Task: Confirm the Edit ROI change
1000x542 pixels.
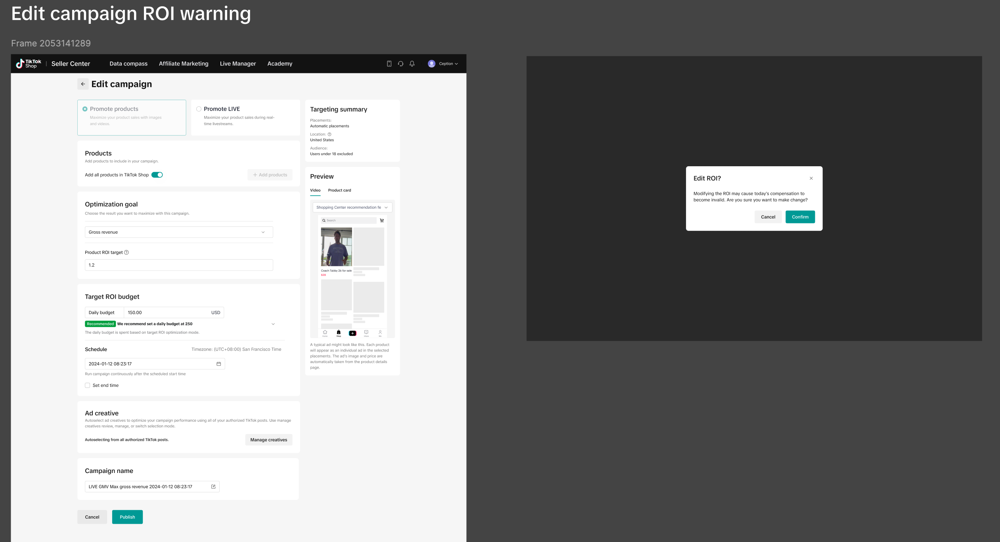Action: click(x=800, y=217)
